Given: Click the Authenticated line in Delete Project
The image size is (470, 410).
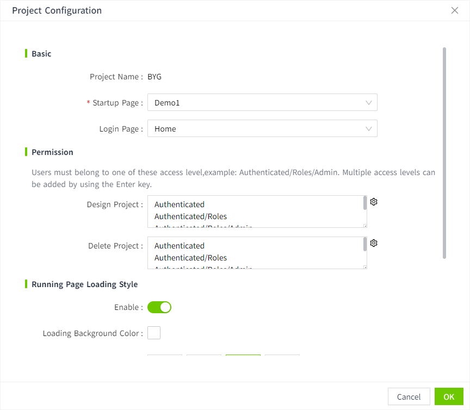Looking at the screenshot, I should click(x=180, y=246).
